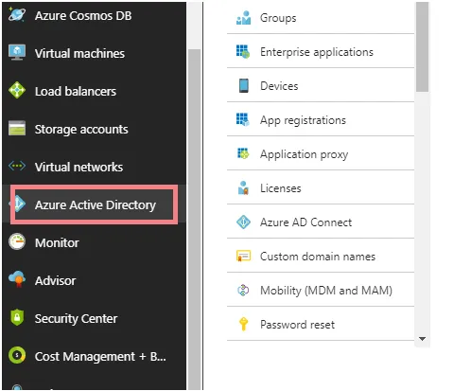Click the Monitor gauge icon

pyautogui.click(x=17, y=241)
